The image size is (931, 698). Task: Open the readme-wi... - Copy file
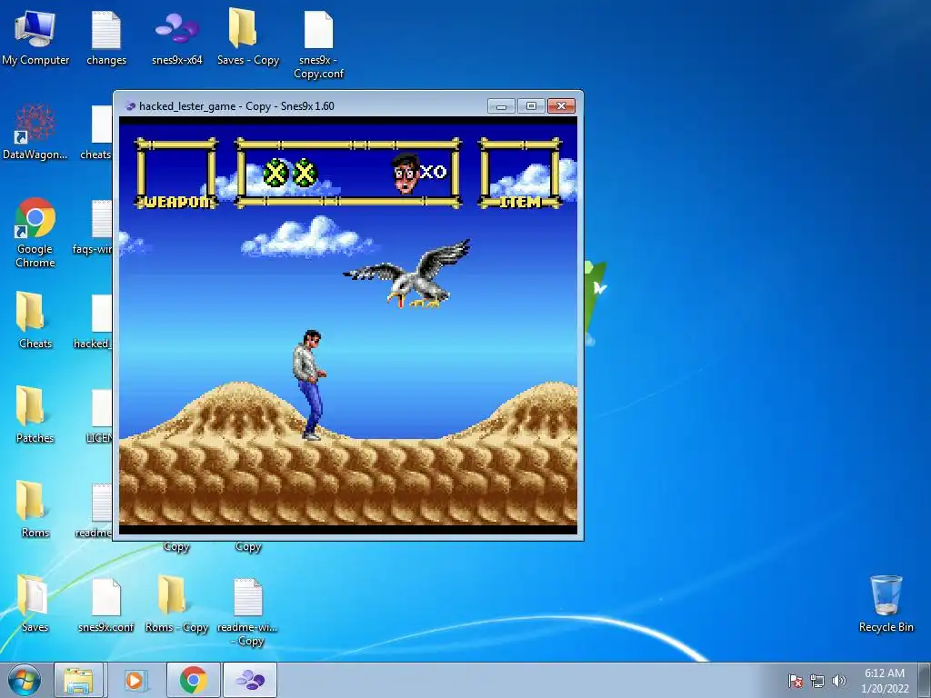(247, 612)
